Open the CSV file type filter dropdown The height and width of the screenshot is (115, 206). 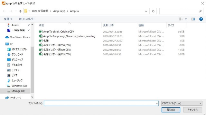click(182, 103)
